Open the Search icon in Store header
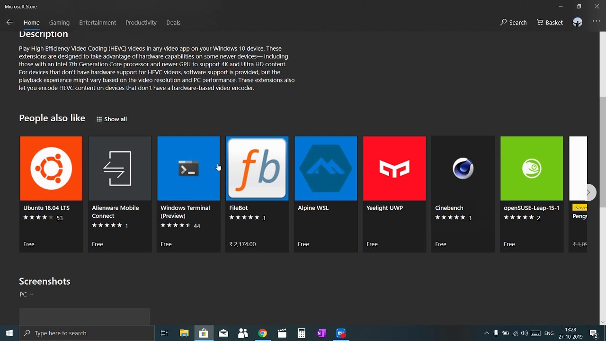606x341 pixels. pyautogui.click(x=513, y=22)
